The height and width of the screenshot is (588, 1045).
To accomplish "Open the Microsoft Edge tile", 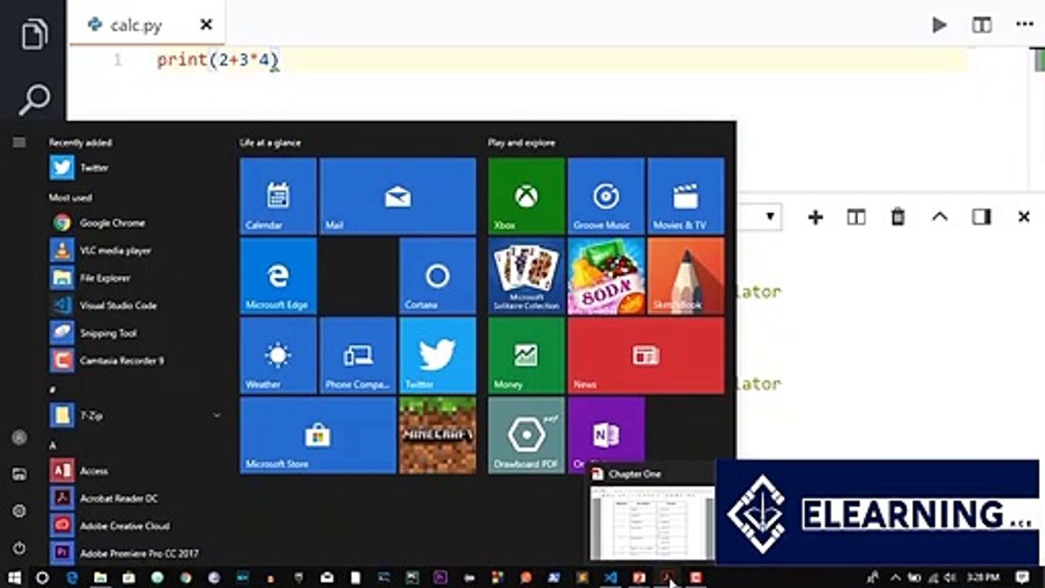I will pos(278,276).
